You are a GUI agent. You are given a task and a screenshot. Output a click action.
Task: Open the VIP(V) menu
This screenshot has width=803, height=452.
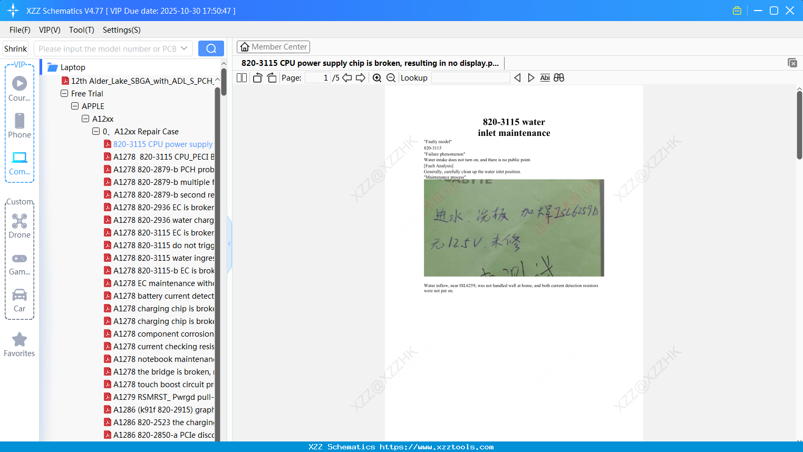[50, 30]
